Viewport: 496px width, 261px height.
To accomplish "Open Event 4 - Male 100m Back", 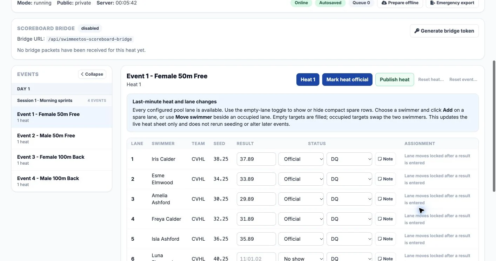I will [62, 181].
